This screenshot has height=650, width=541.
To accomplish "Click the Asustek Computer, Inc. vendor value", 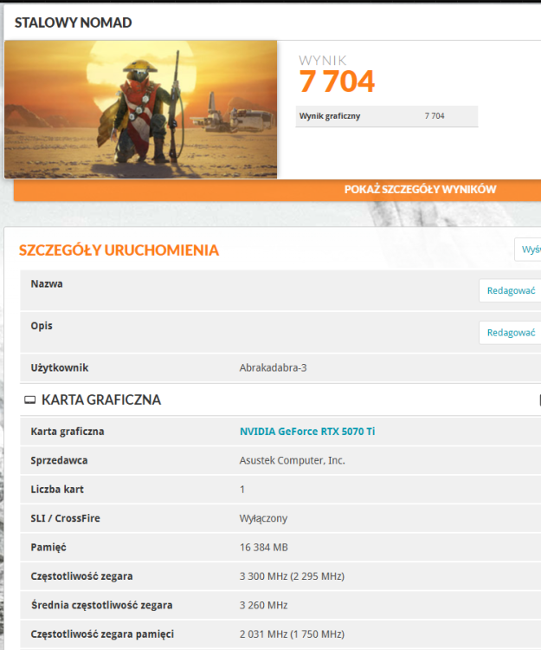I will coord(292,460).
